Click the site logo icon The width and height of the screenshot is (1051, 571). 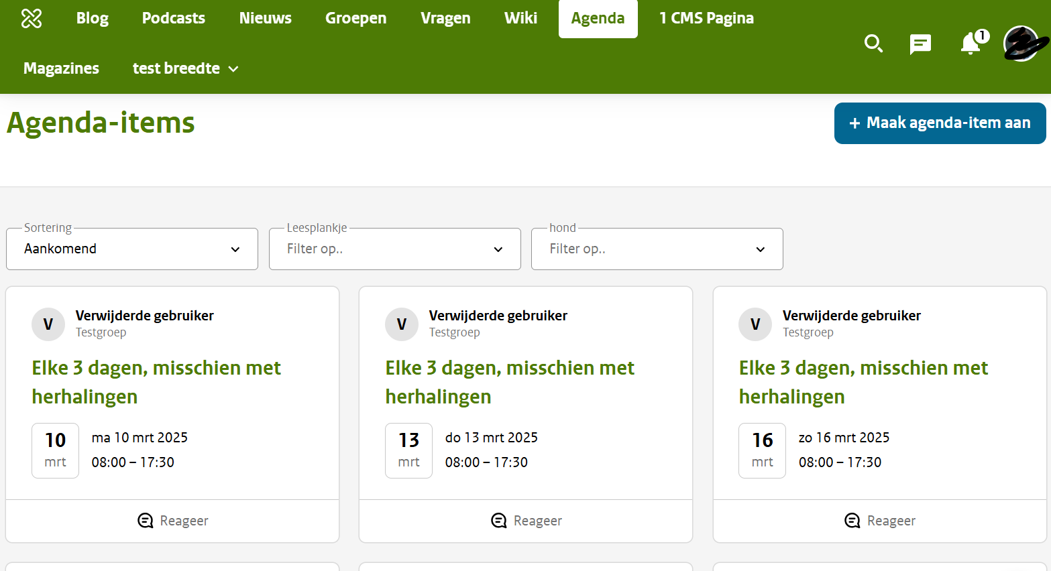[32, 18]
